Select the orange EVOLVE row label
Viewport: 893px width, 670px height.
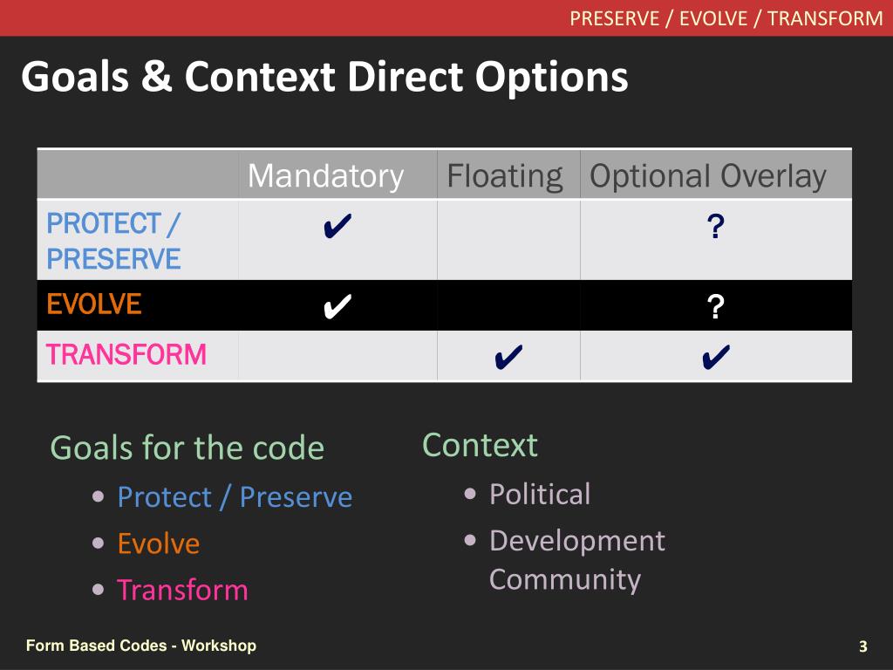point(94,304)
